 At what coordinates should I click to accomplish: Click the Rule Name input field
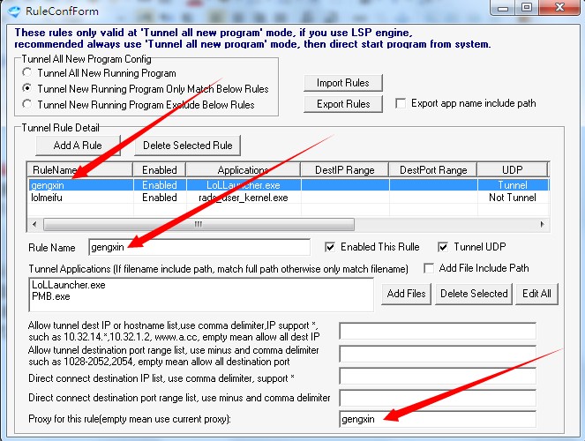[199, 247]
